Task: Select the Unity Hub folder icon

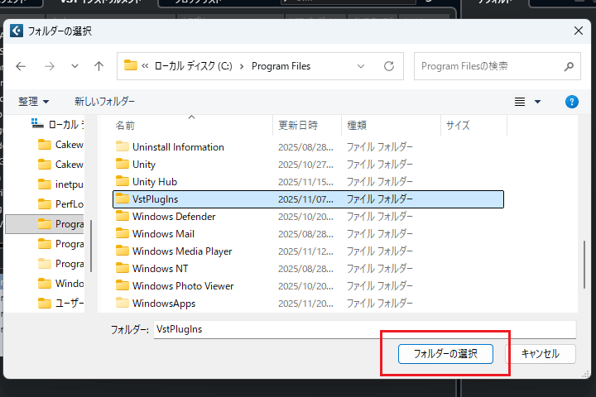Action: click(x=123, y=182)
